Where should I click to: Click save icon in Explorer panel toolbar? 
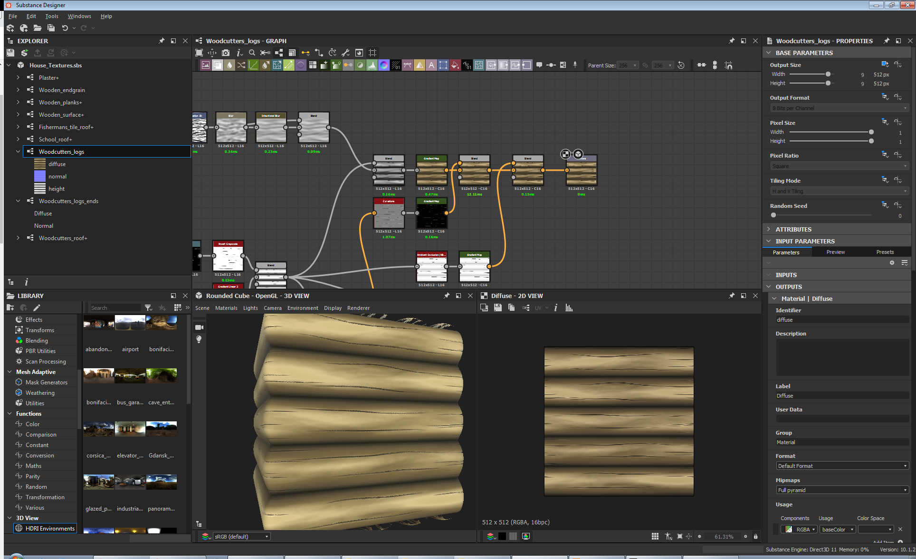10,53
